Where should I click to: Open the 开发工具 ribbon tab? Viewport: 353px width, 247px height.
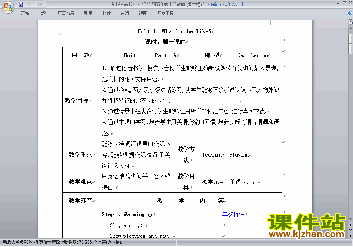point(165,13)
